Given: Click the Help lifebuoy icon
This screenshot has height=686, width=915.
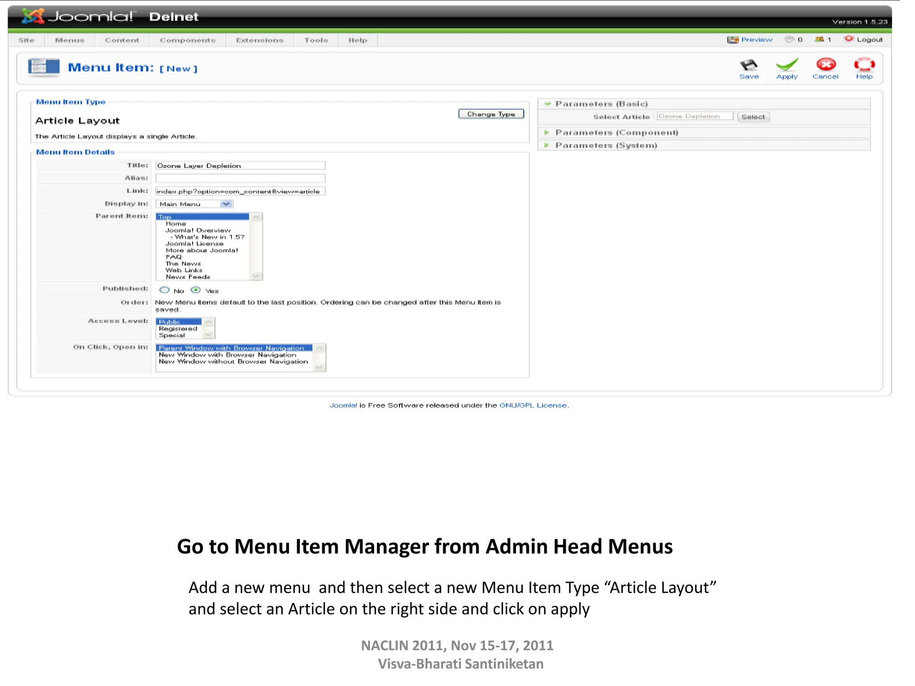Looking at the screenshot, I should point(864,65).
